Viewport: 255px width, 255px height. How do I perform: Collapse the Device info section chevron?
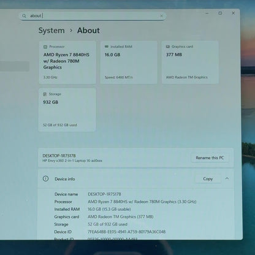227,178
